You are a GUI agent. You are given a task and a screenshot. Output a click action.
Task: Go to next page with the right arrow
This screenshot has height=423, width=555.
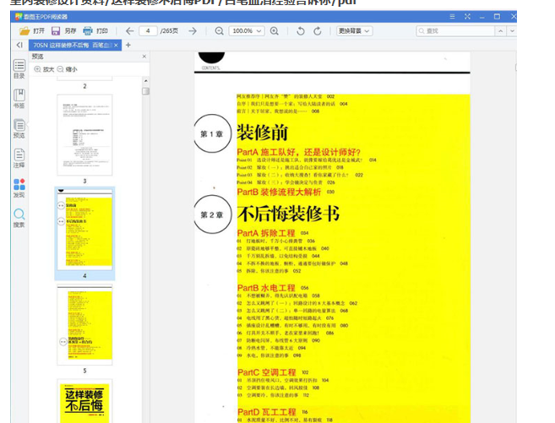click(x=193, y=31)
